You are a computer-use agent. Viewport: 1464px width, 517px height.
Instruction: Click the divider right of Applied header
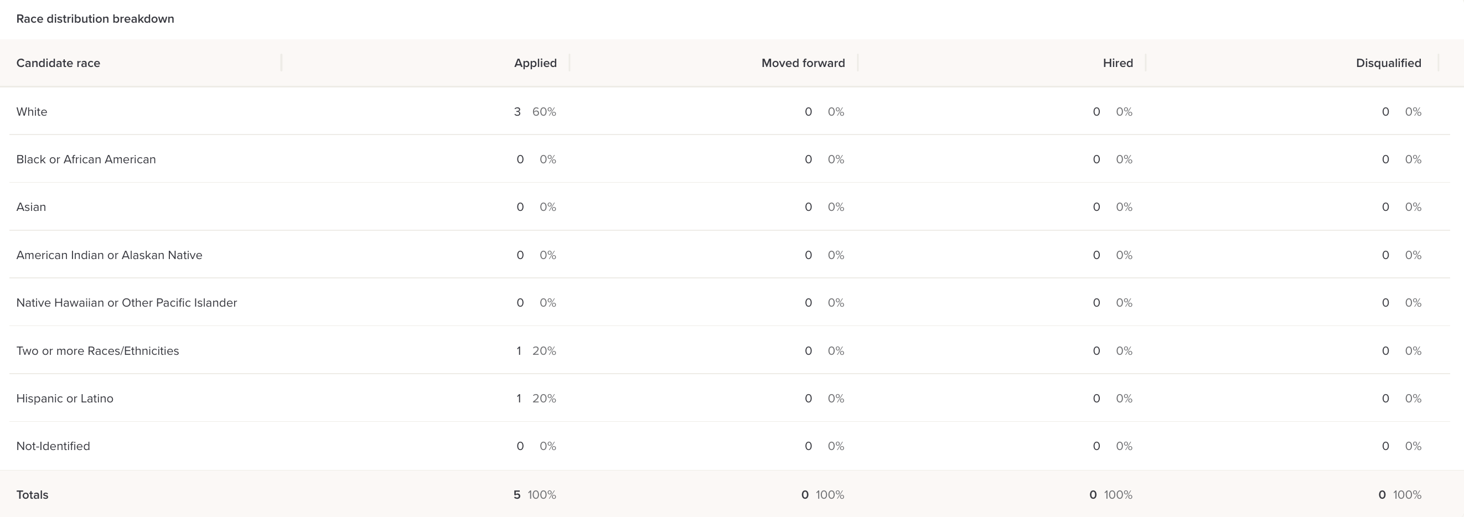(x=570, y=63)
